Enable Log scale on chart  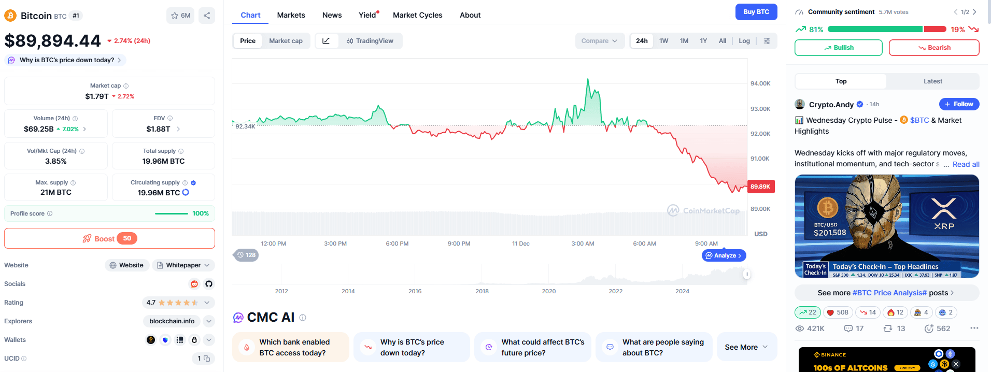744,41
